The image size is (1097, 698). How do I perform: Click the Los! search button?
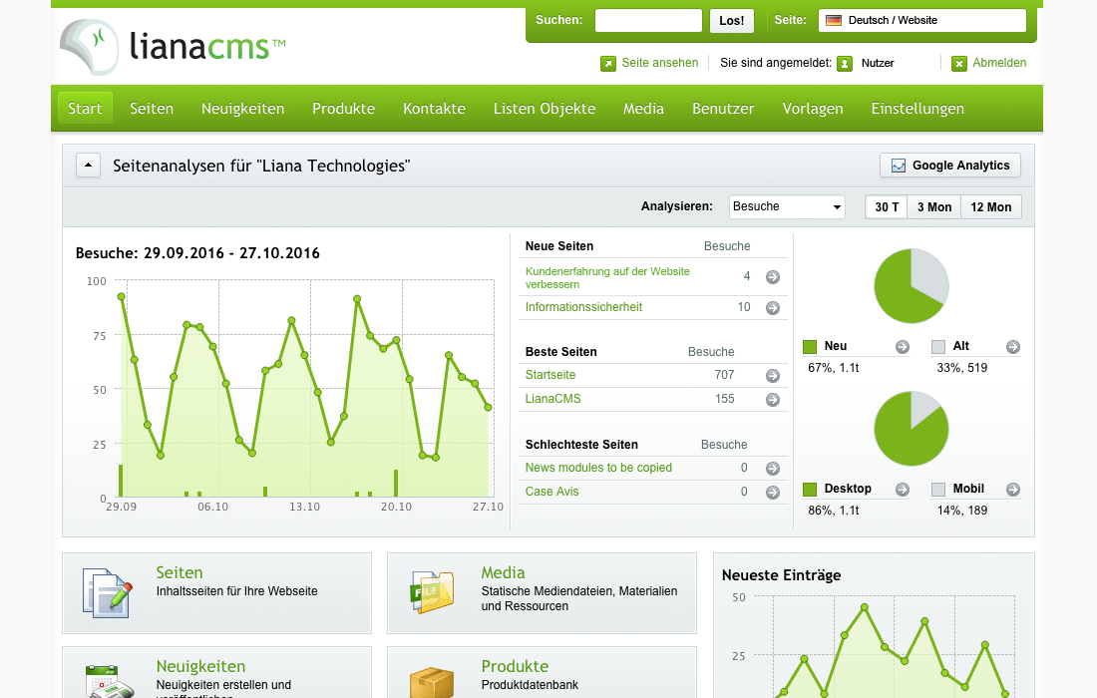point(732,20)
